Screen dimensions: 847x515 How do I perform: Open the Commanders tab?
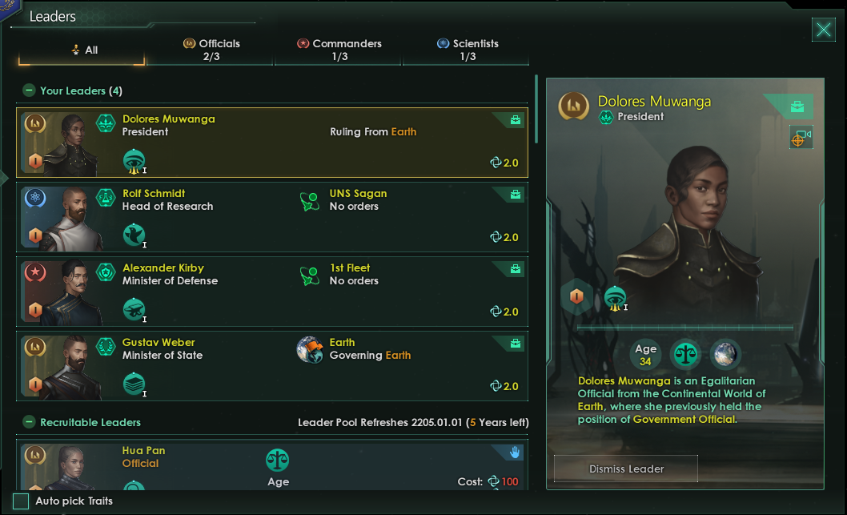coord(339,50)
